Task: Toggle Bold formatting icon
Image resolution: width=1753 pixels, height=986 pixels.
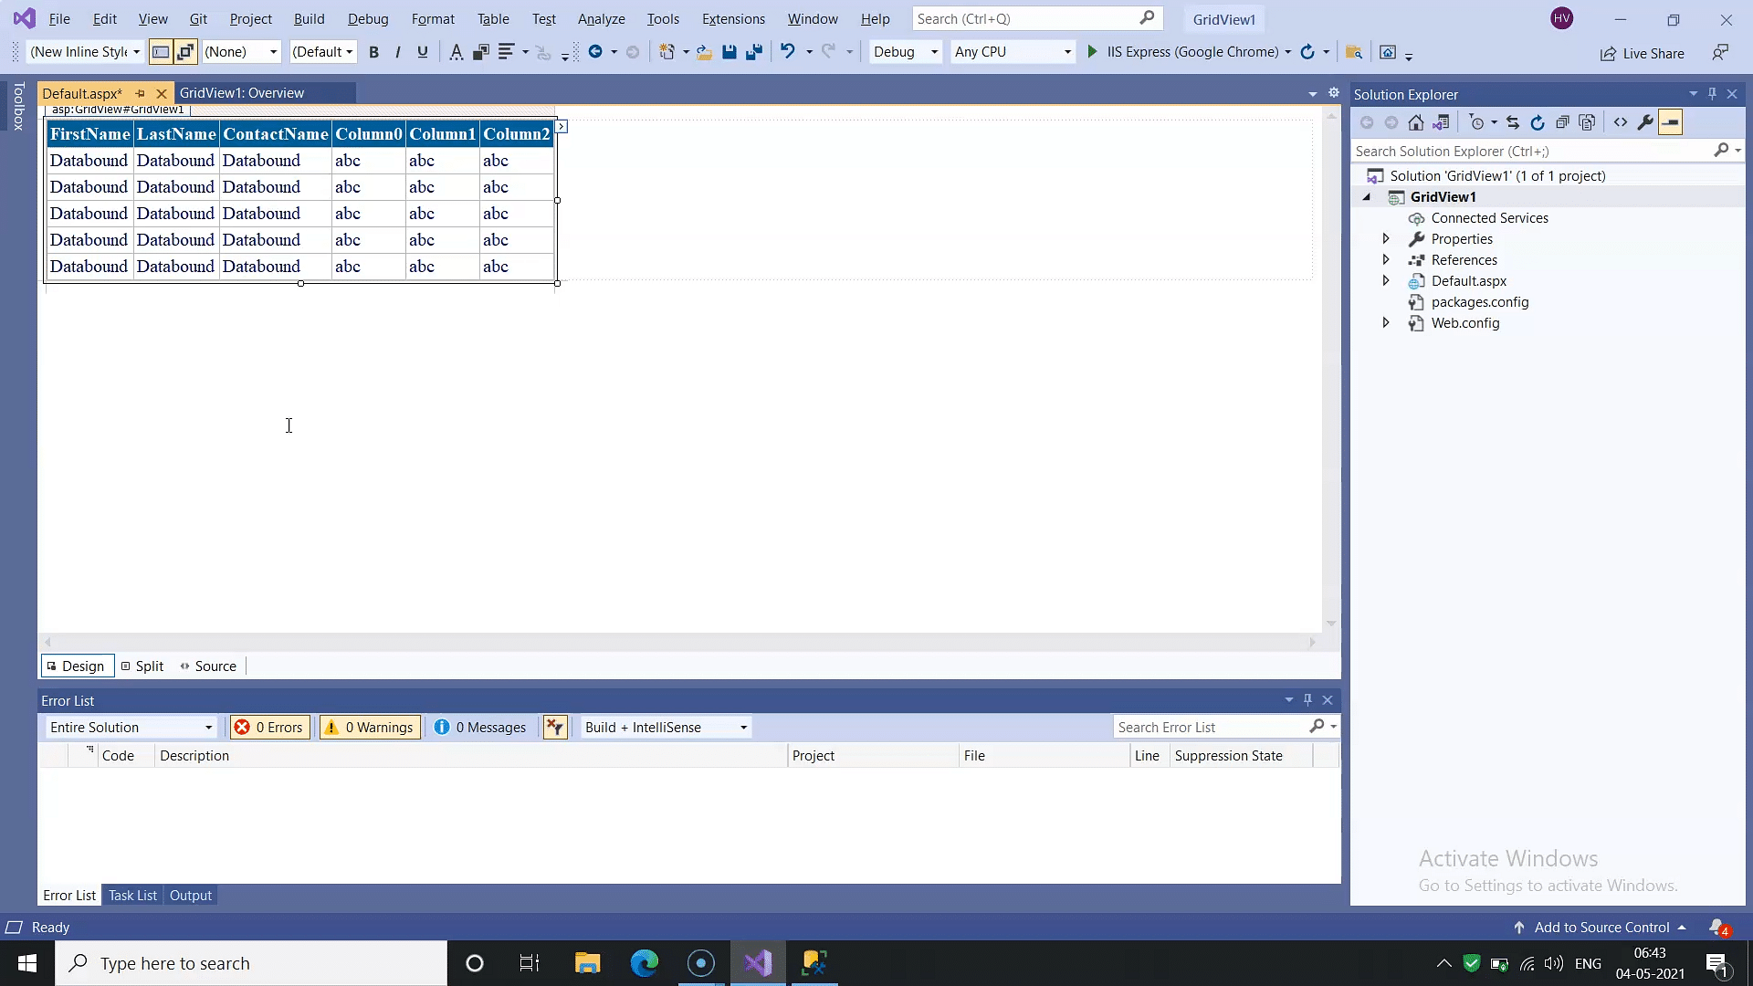Action: (x=375, y=52)
